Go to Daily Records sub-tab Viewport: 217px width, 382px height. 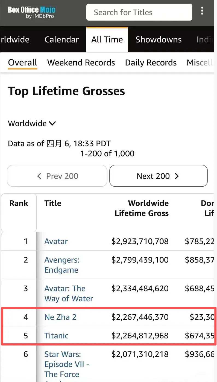(x=151, y=63)
